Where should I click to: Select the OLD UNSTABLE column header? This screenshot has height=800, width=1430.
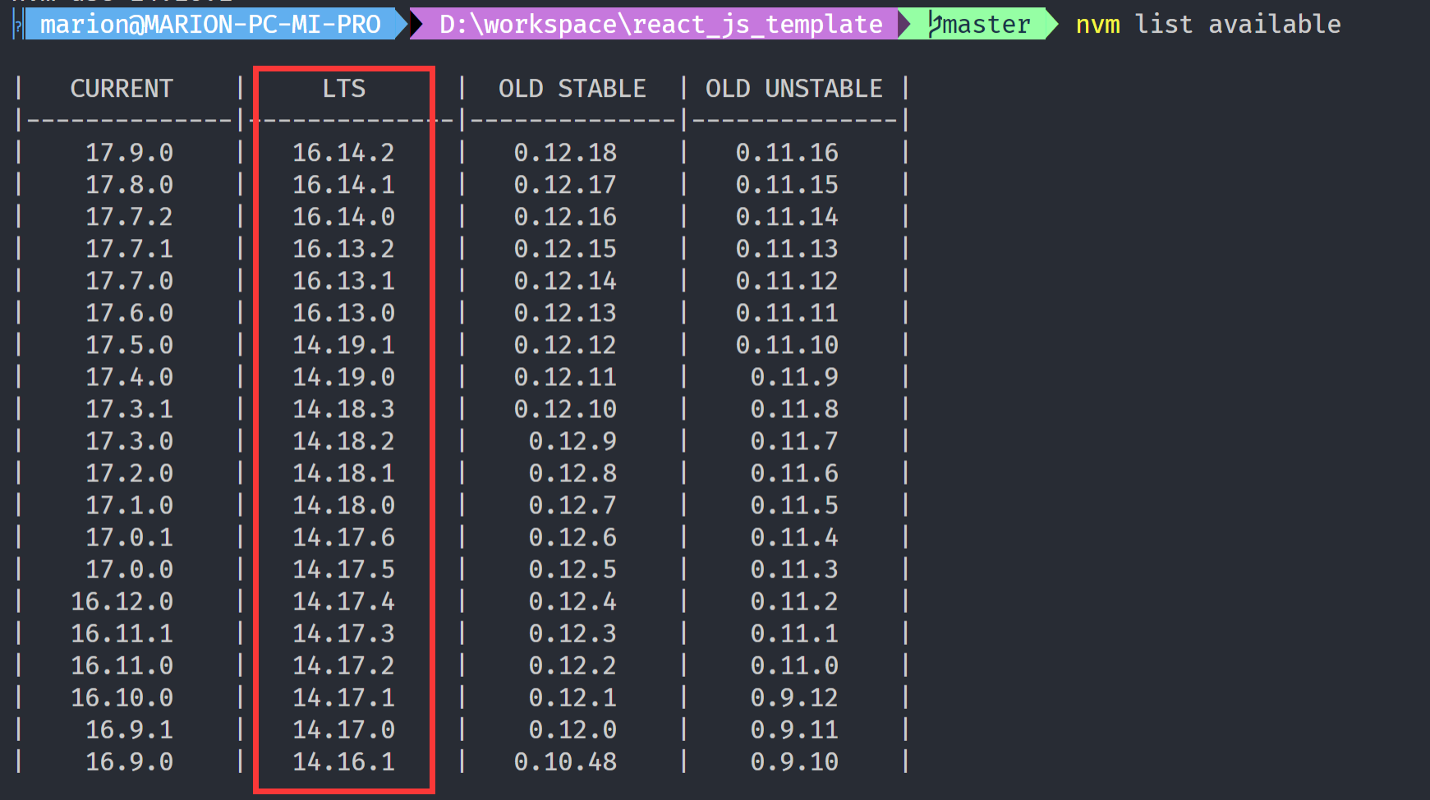[793, 89]
